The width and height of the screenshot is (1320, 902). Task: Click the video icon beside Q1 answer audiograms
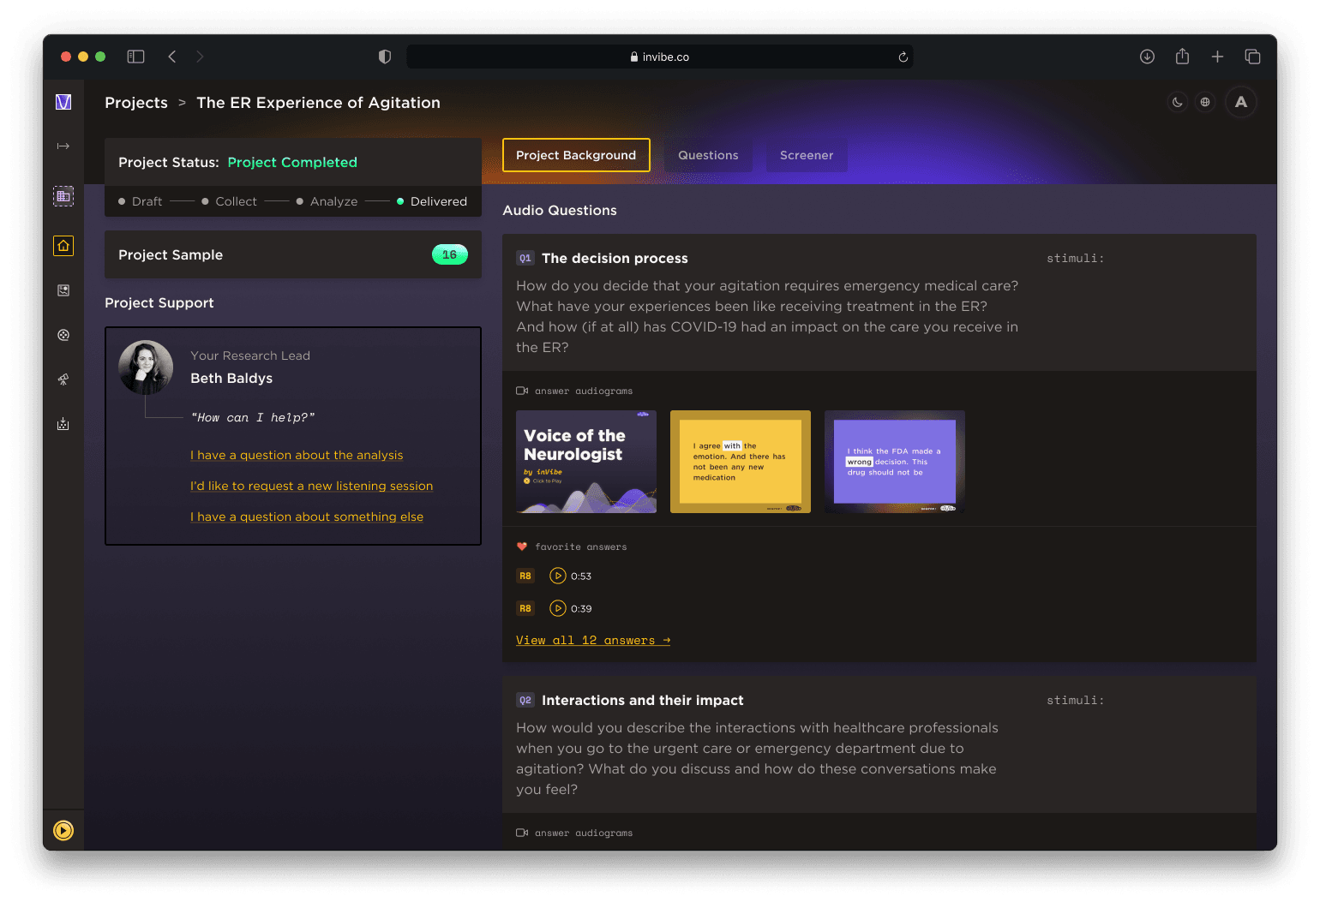(522, 391)
